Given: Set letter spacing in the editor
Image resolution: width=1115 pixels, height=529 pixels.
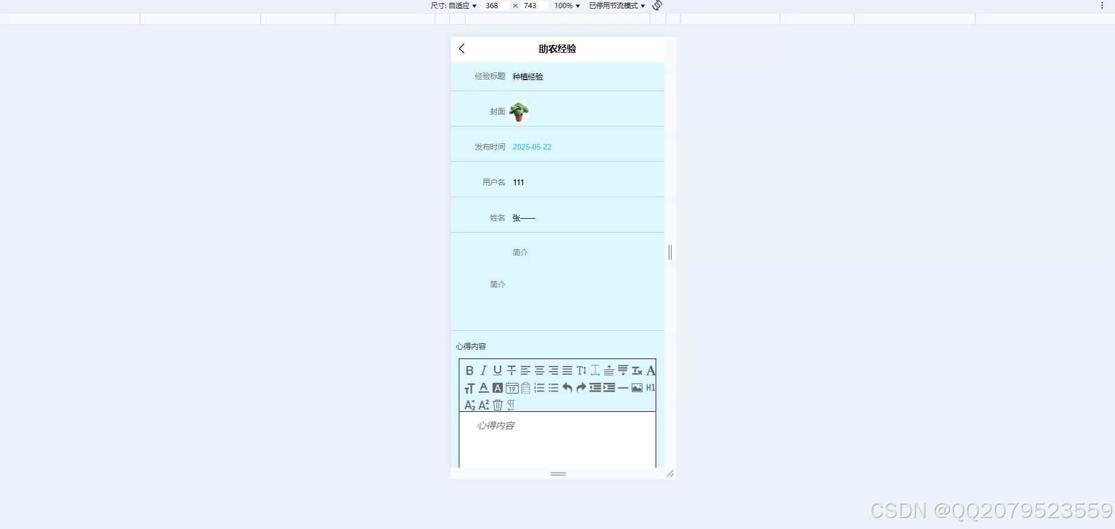Looking at the screenshot, I should pyautogui.click(x=595, y=371).
